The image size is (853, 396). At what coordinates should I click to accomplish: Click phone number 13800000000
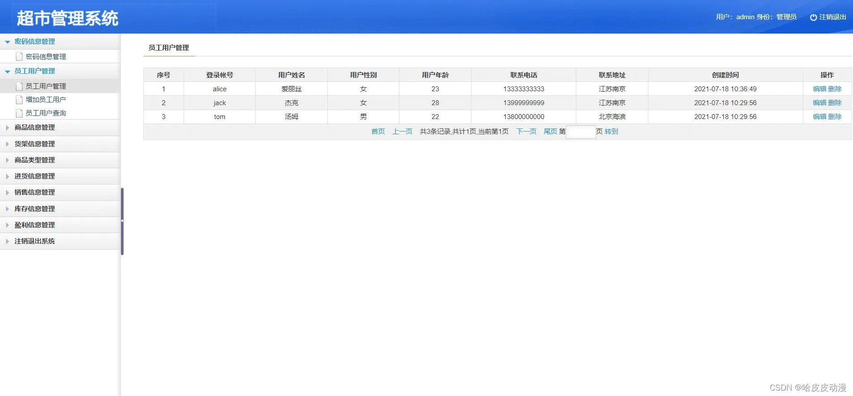click(523, 117)
